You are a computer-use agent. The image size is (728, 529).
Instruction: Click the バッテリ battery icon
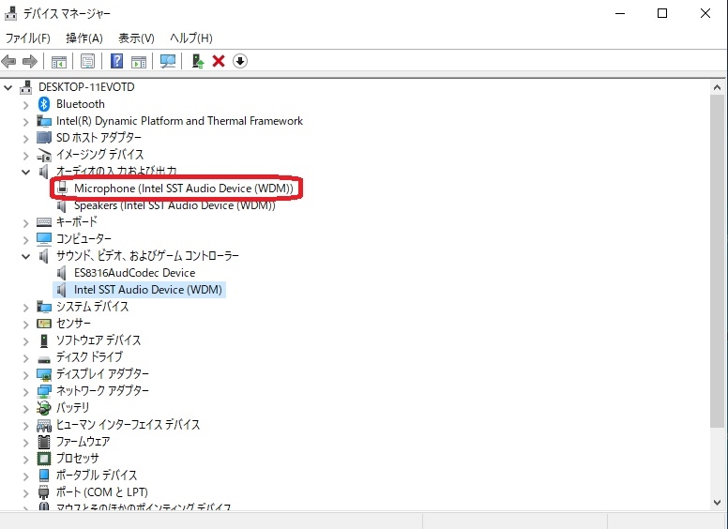coord(44,407)
